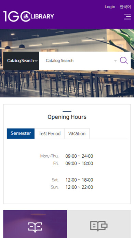Switch to the Semester tab

tap(21, 133)
